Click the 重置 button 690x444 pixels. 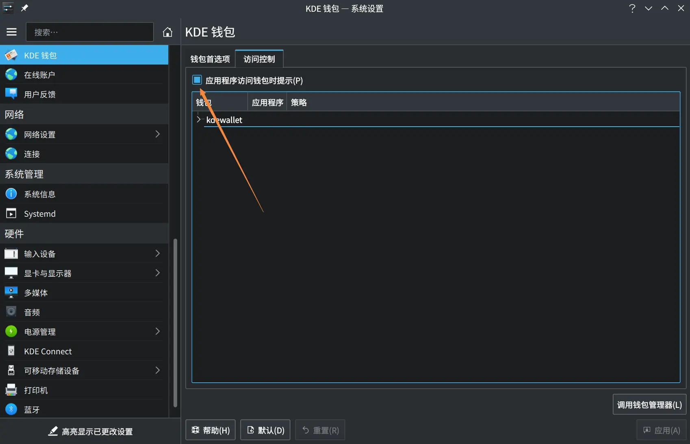pos(320,430)
